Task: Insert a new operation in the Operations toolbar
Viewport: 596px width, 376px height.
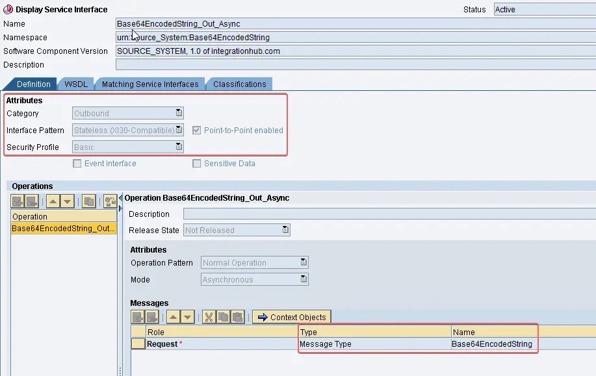Action: coord(17,201)
